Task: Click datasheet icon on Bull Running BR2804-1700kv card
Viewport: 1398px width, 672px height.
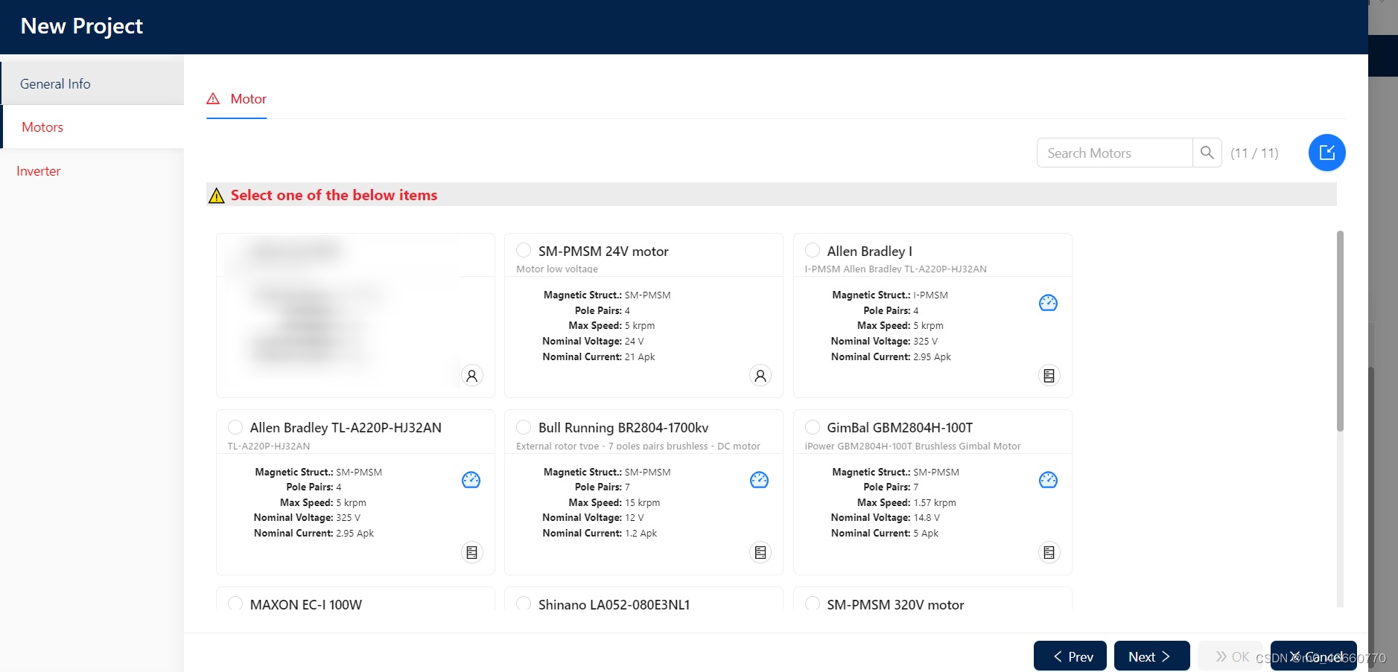Action: 760,552
